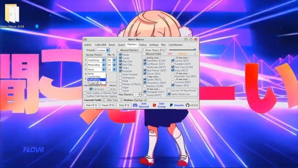
Task: Select Refreshing in the open nectar list
Action: coord(96,80)
